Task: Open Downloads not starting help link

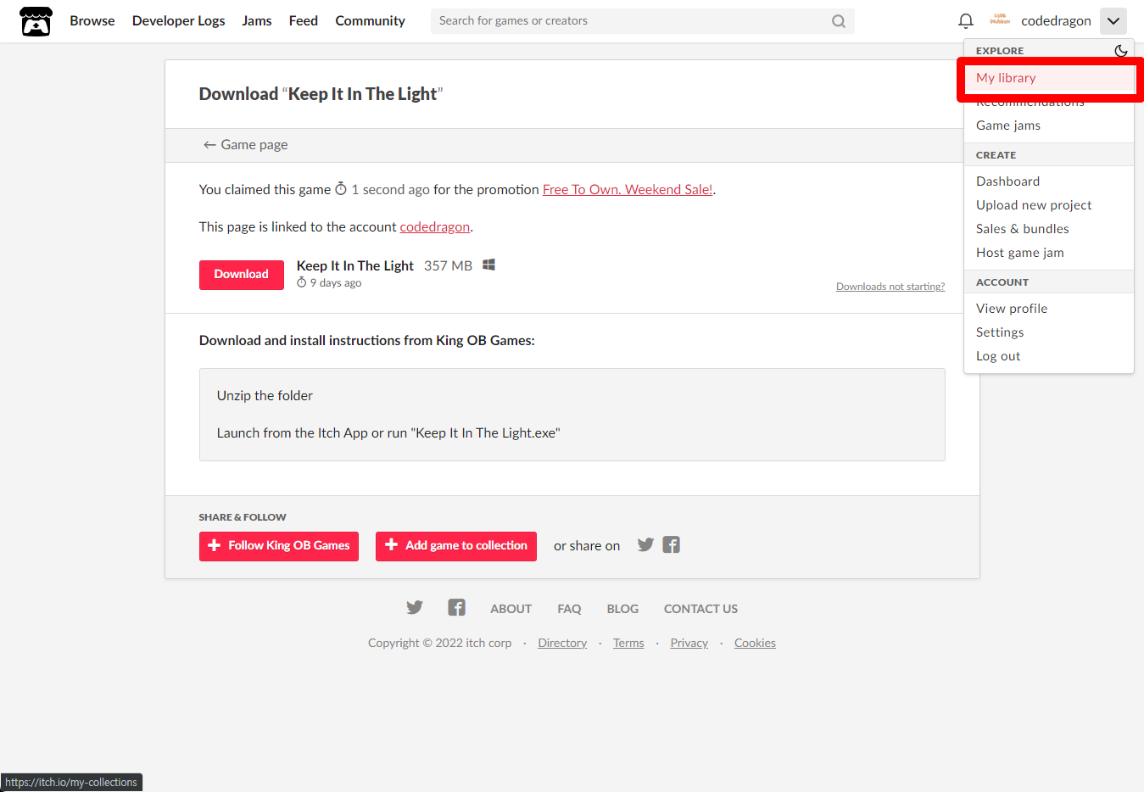Action: click(x=890, y=287)
